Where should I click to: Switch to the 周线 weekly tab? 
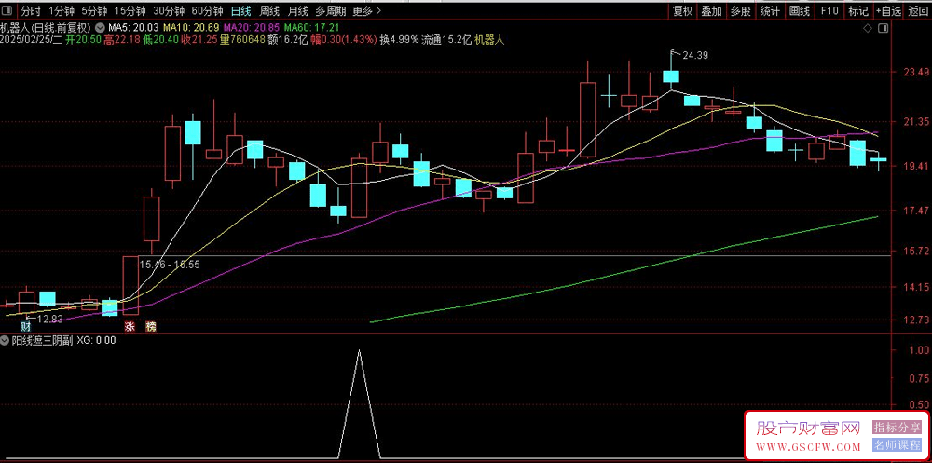(270, 11)
